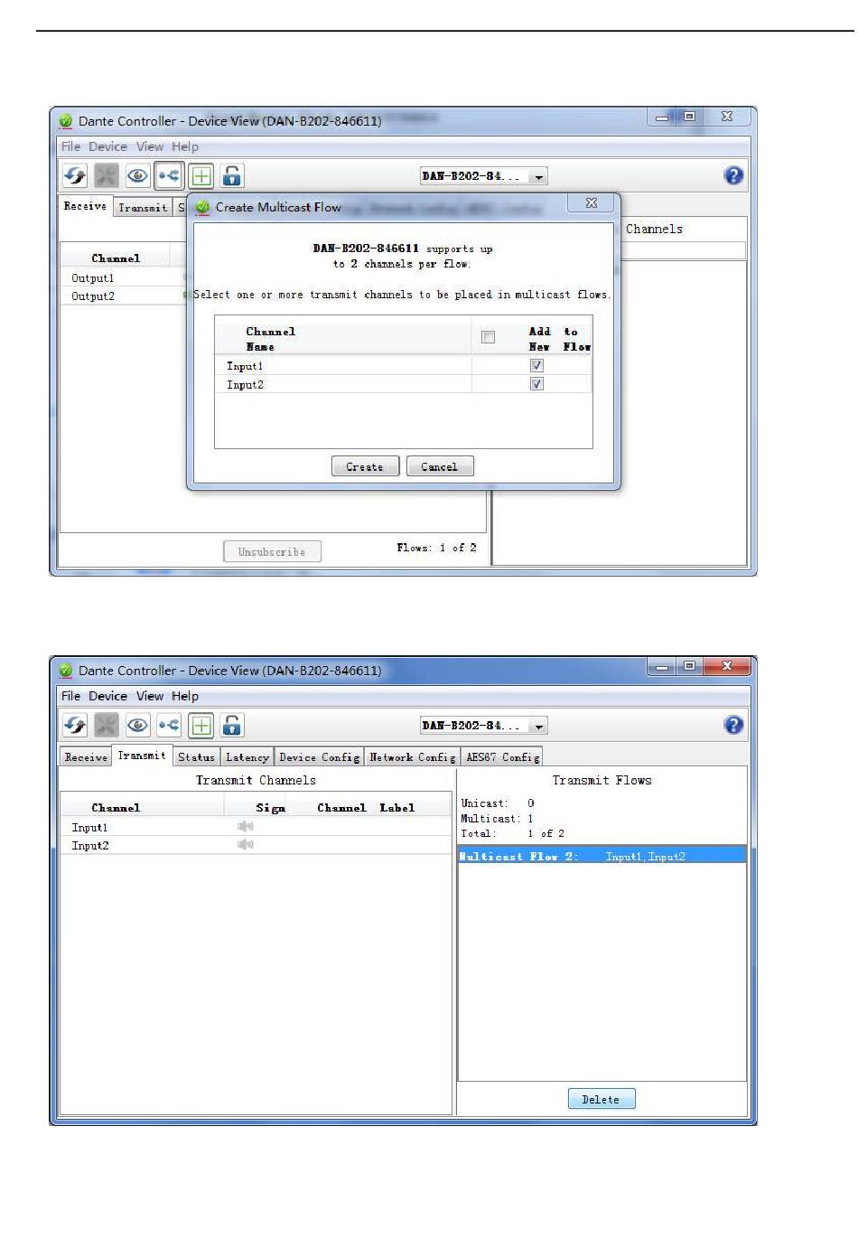Select Transmit tab behind the Create Multicast Flow dialog
This screenshot has width=858, height=1258.
(x=143, y=208)
